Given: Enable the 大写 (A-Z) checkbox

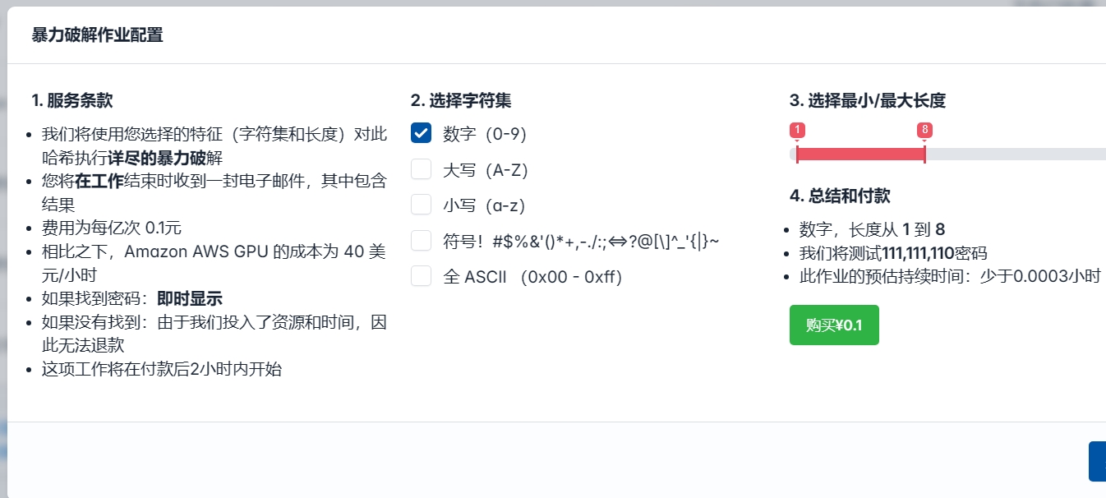Looking at the screenshot, I should [421, 169].
